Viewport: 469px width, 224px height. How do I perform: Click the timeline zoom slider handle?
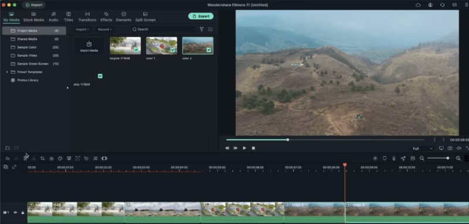(x=447, y=158)
